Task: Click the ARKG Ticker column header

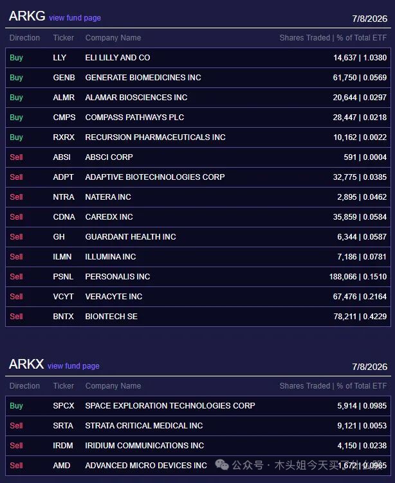Action: click(x=63, y=38)
